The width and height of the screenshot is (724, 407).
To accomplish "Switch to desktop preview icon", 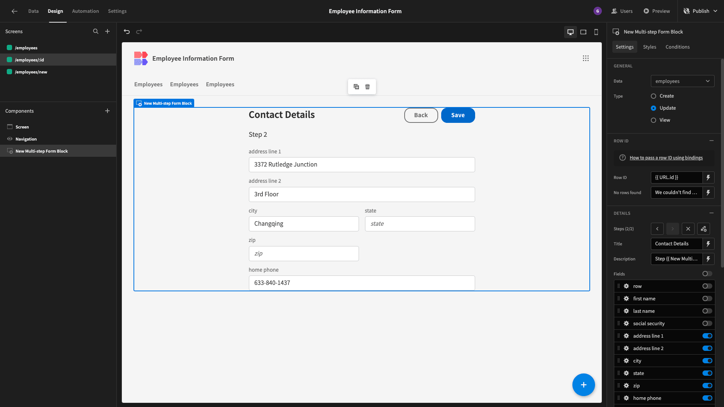I will coord(571,32).
